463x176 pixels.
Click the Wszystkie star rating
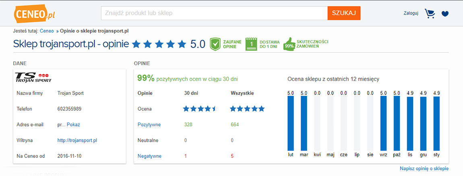[x=248, y=109]
